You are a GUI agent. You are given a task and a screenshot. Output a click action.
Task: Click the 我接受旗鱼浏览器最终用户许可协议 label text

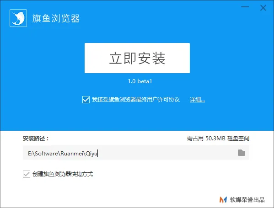136,100
